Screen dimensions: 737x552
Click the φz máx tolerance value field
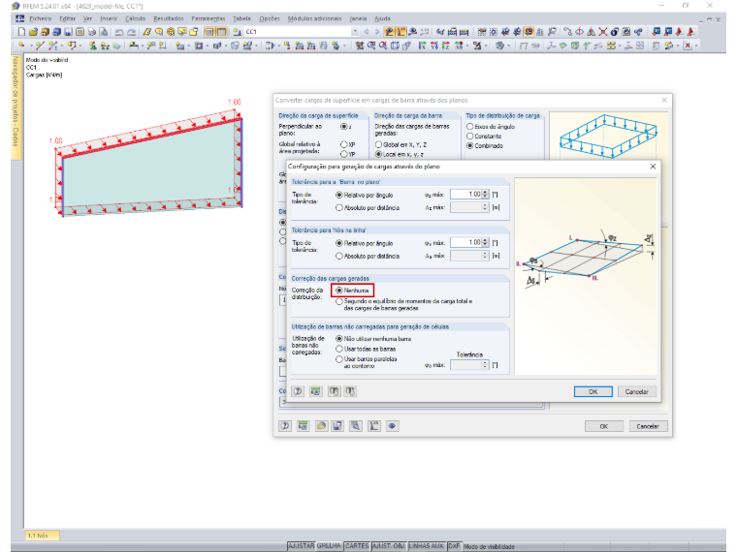[465, 194]
